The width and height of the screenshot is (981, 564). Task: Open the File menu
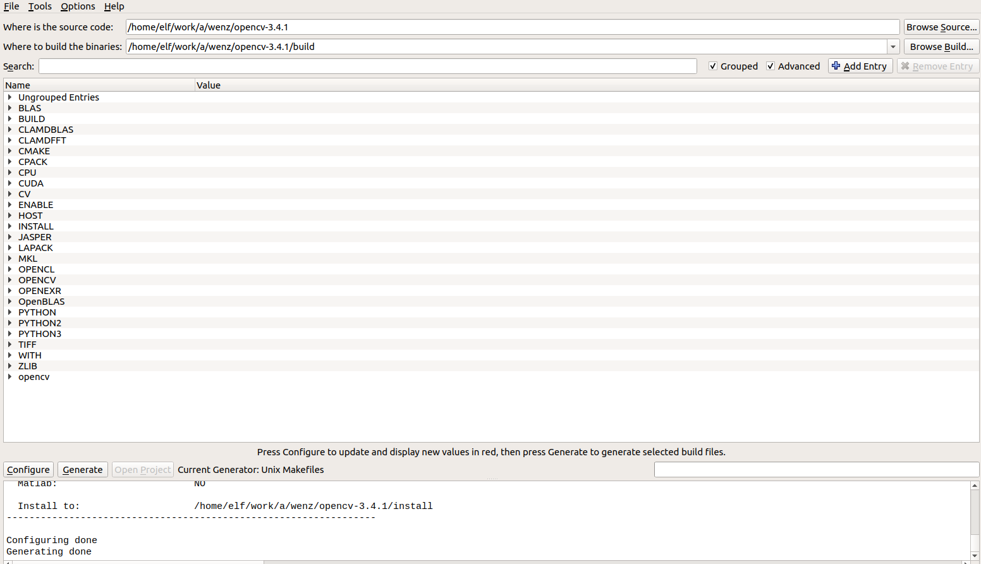coord(11,6)
